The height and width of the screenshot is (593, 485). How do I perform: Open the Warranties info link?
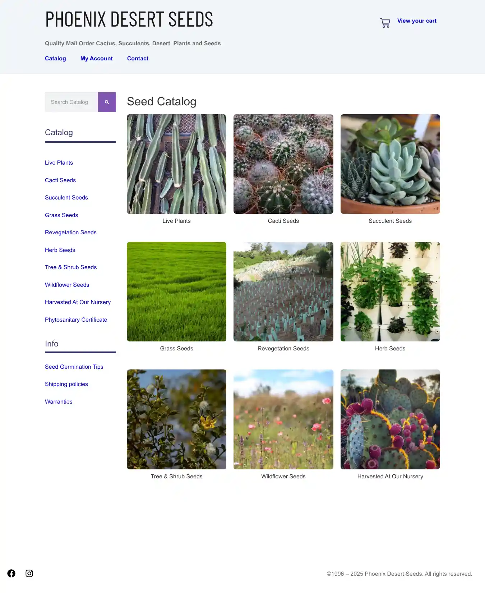point(59,402)
